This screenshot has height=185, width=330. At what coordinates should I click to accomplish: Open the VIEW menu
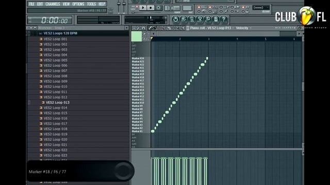point(66,4)
